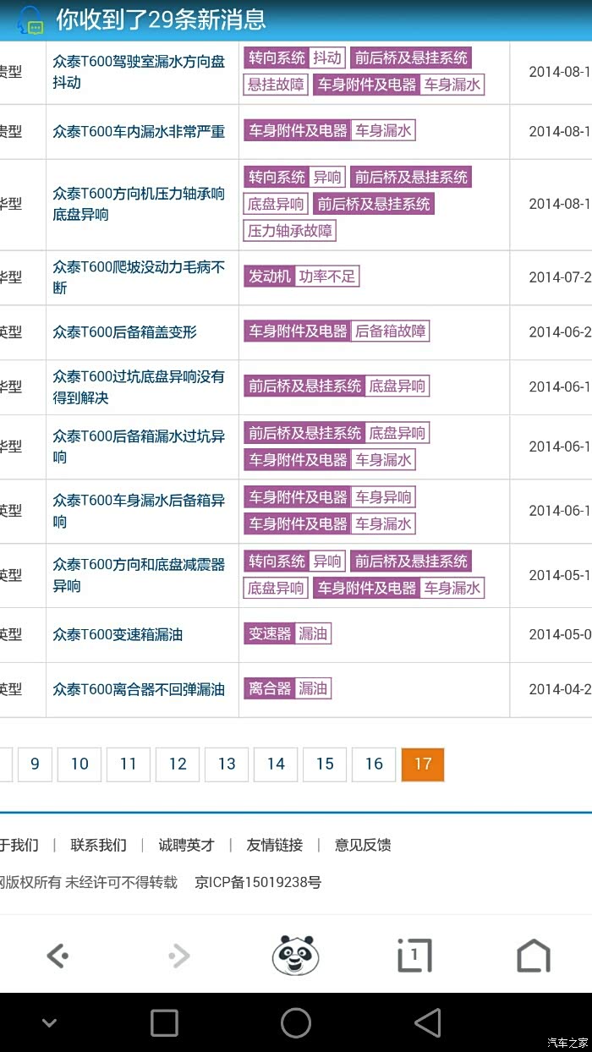Tap Android back triangle button

[x=428, y=1022]
